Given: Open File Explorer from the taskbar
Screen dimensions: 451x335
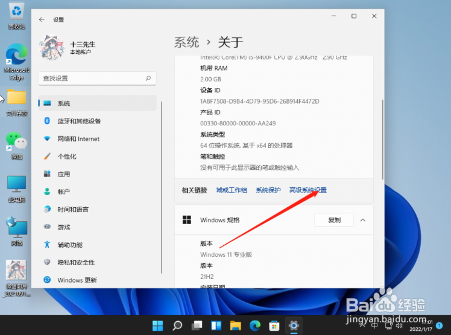Looking at the screenshot, I should pos(236,325).
